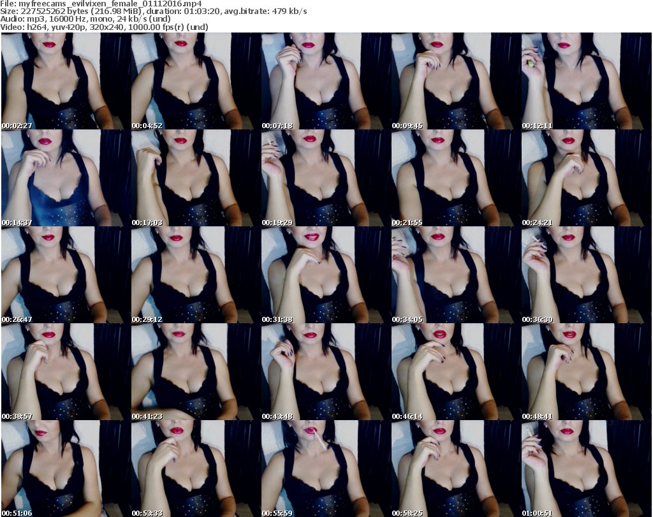This screenshot has width=653, height=517.
Task: Open the frame at 00:34:05
Action: point(456,275)
